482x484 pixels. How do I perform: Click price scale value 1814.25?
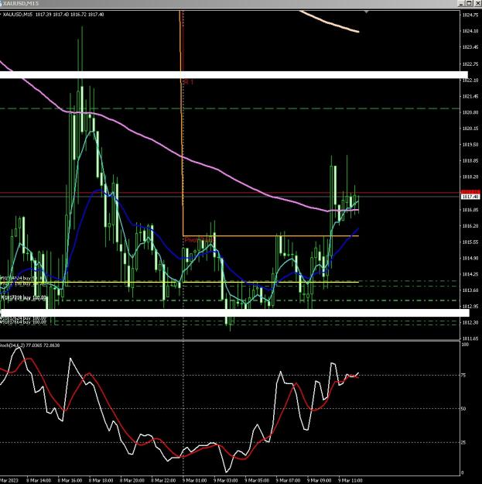(470, 274)
